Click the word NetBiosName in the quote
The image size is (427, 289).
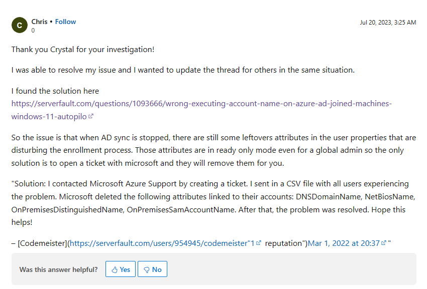[x=390, y=197]
